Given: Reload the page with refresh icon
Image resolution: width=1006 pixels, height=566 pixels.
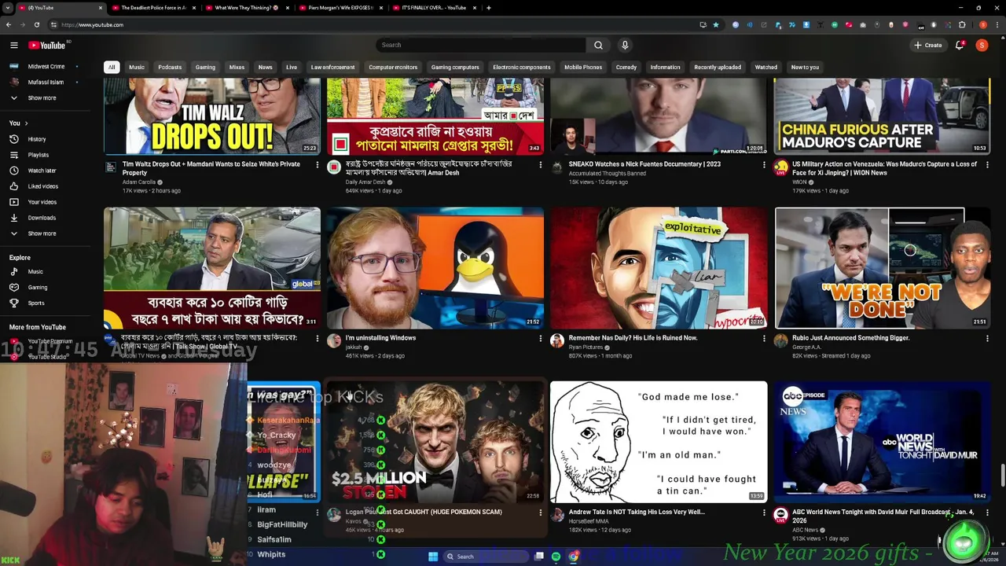Looking at the screenshot, I should pyautogui.click(x=36, y=24).
